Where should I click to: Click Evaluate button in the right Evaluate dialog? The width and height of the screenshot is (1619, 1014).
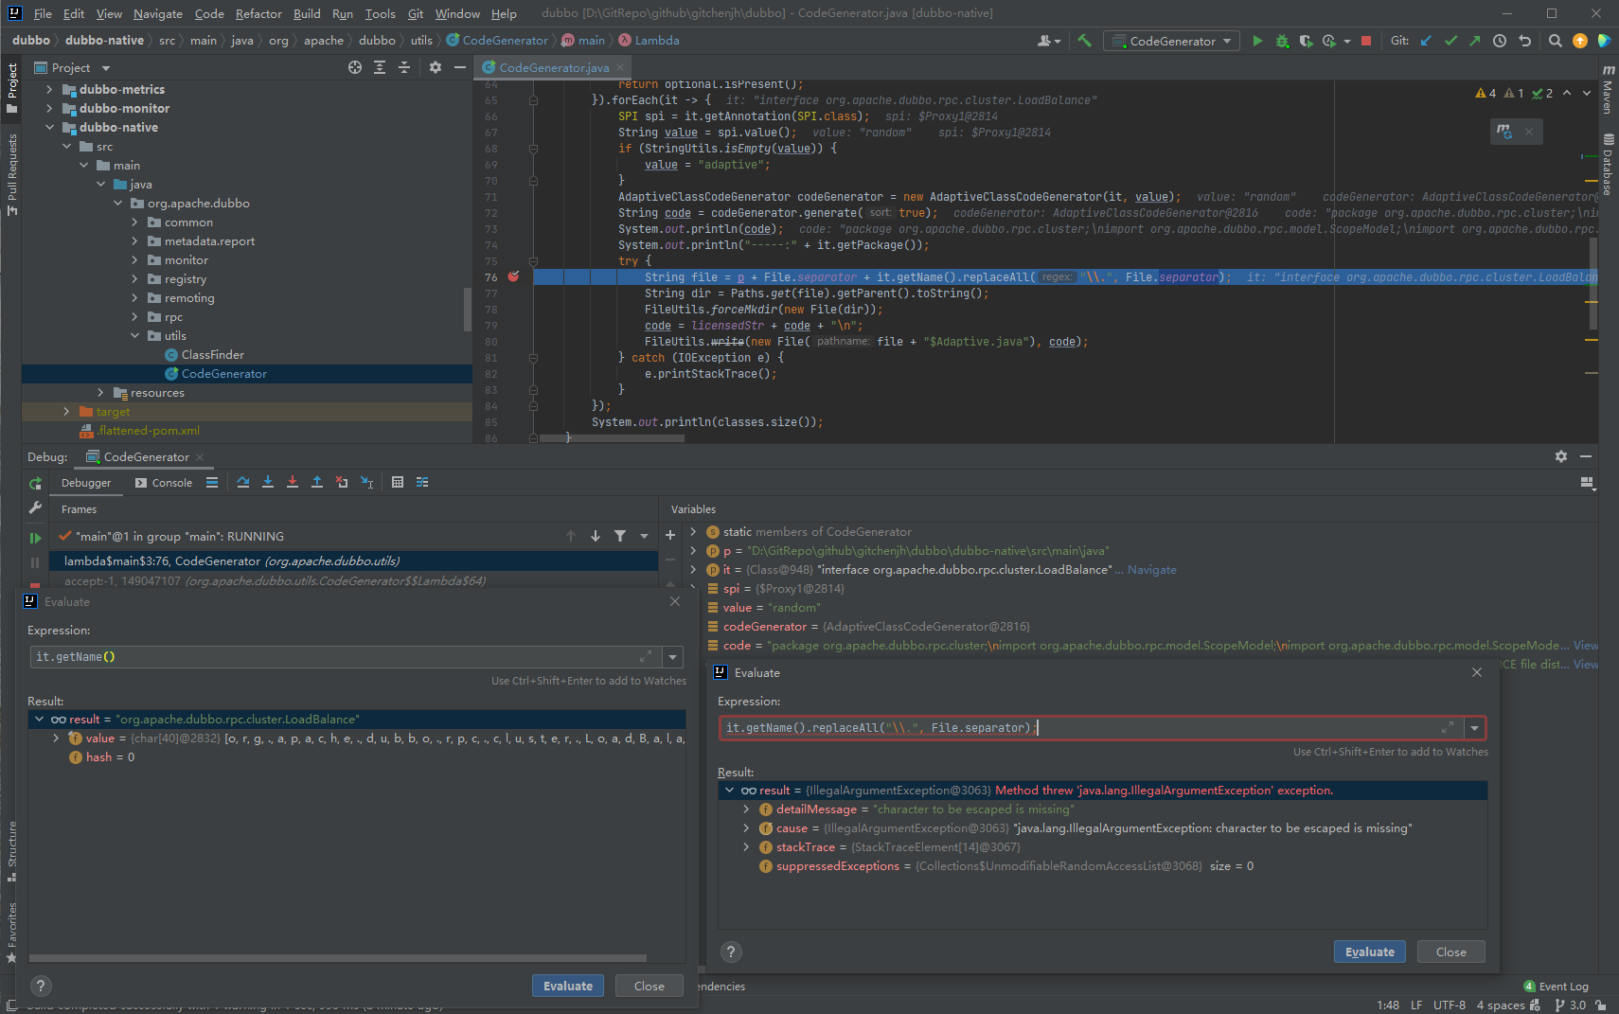pos(1369,952)
